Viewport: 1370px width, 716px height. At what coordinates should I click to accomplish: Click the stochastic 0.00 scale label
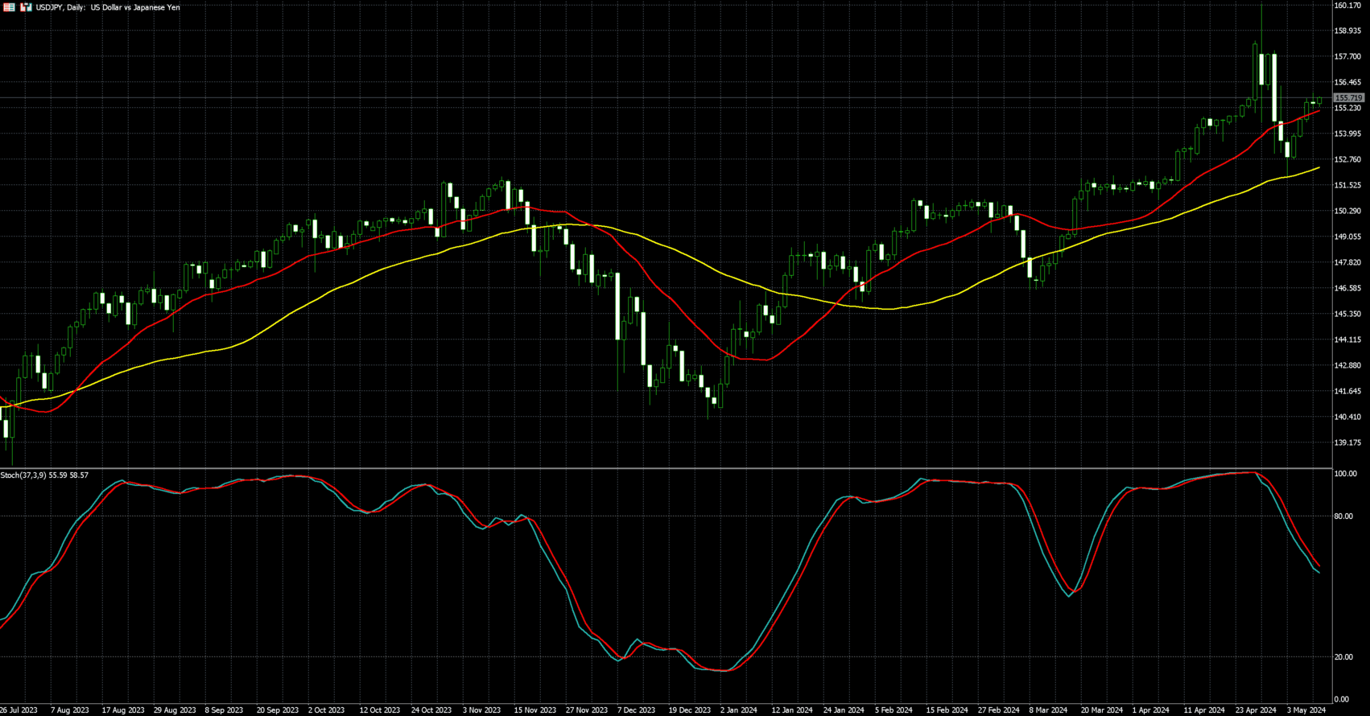[x=1341, y=700]
